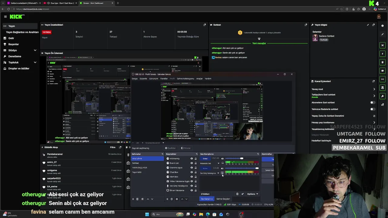Open Droplar ve ödüller in sidebar
The width and height of the screenshot is (388, 218).
19,68
